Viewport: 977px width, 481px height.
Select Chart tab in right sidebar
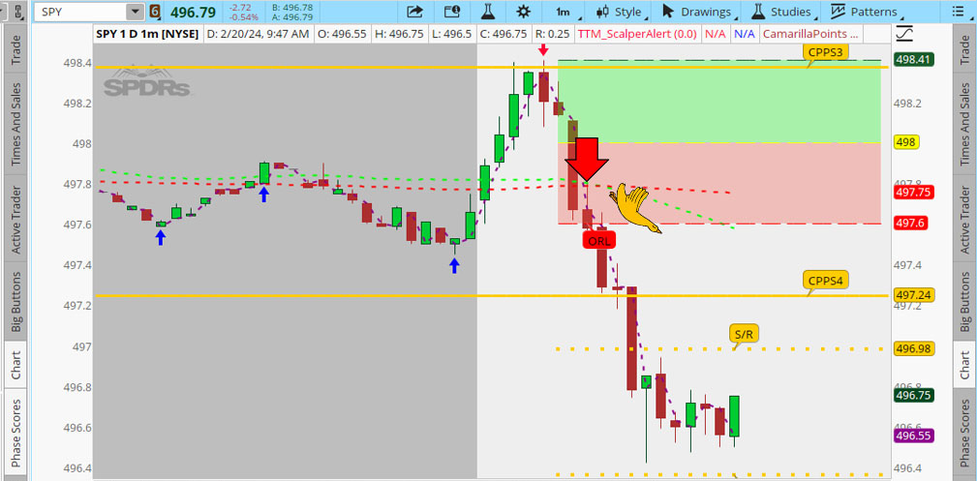coord(964,365)
